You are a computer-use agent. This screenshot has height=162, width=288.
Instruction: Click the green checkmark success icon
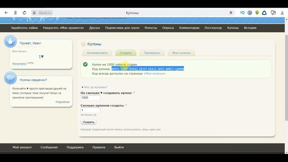(85, 64)
